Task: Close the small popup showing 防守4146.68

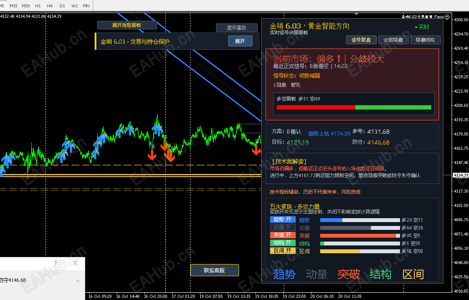Action: click(x=75, y=263)
